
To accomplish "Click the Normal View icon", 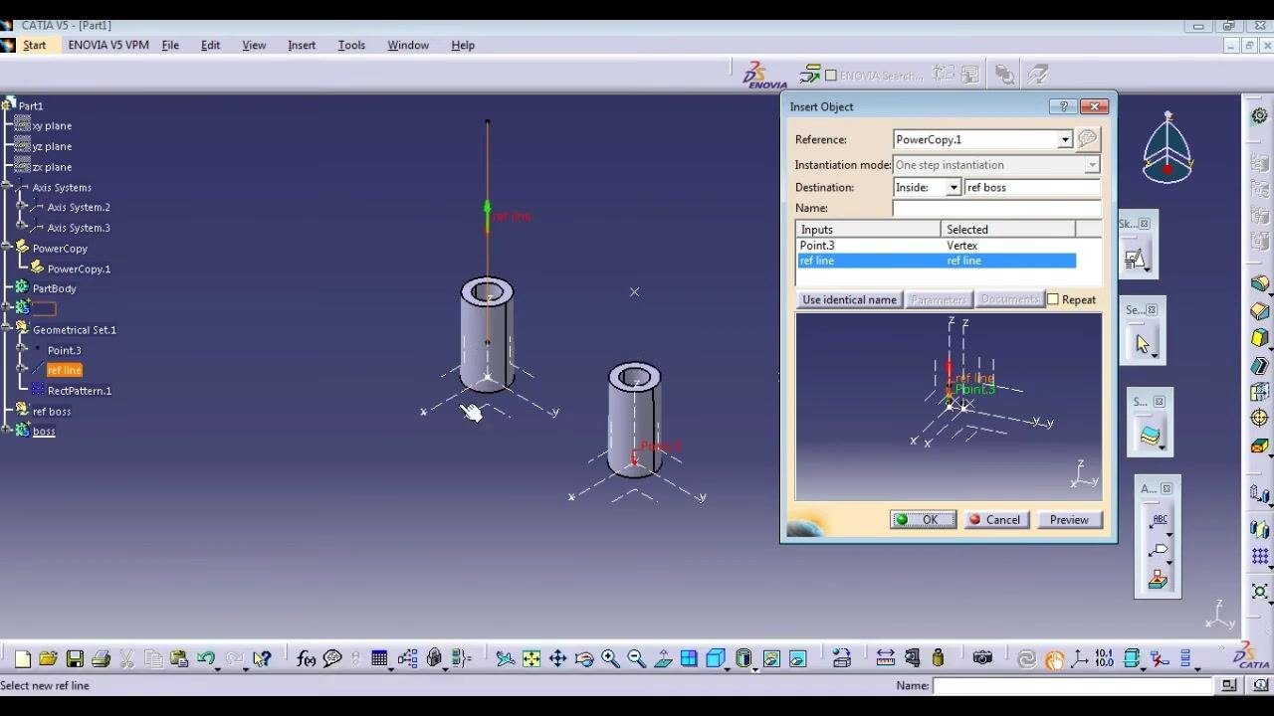I will click(x=663, y=658).
